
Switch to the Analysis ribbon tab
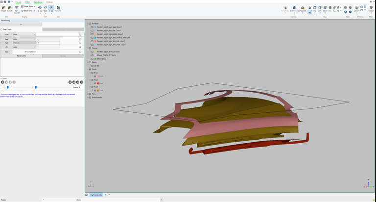(x=49, y=2)
